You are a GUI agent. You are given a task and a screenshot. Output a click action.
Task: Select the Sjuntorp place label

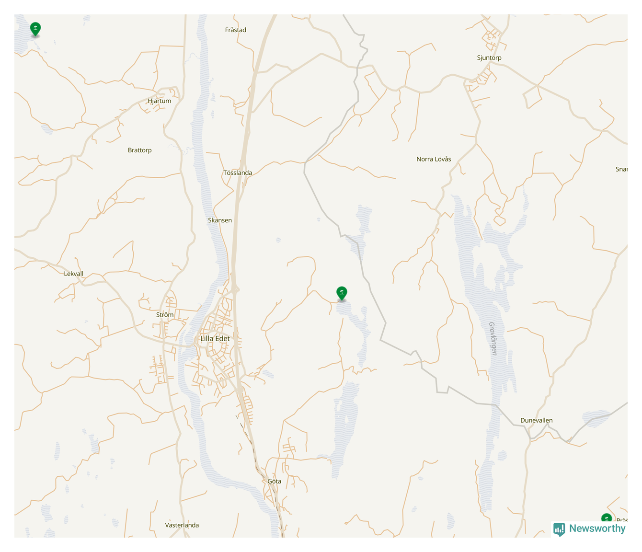[x=489, y=58]
